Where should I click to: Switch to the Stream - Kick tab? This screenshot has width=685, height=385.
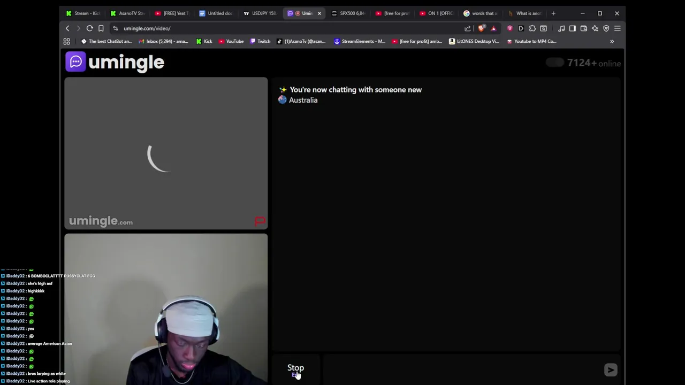[x=83, y=13]
